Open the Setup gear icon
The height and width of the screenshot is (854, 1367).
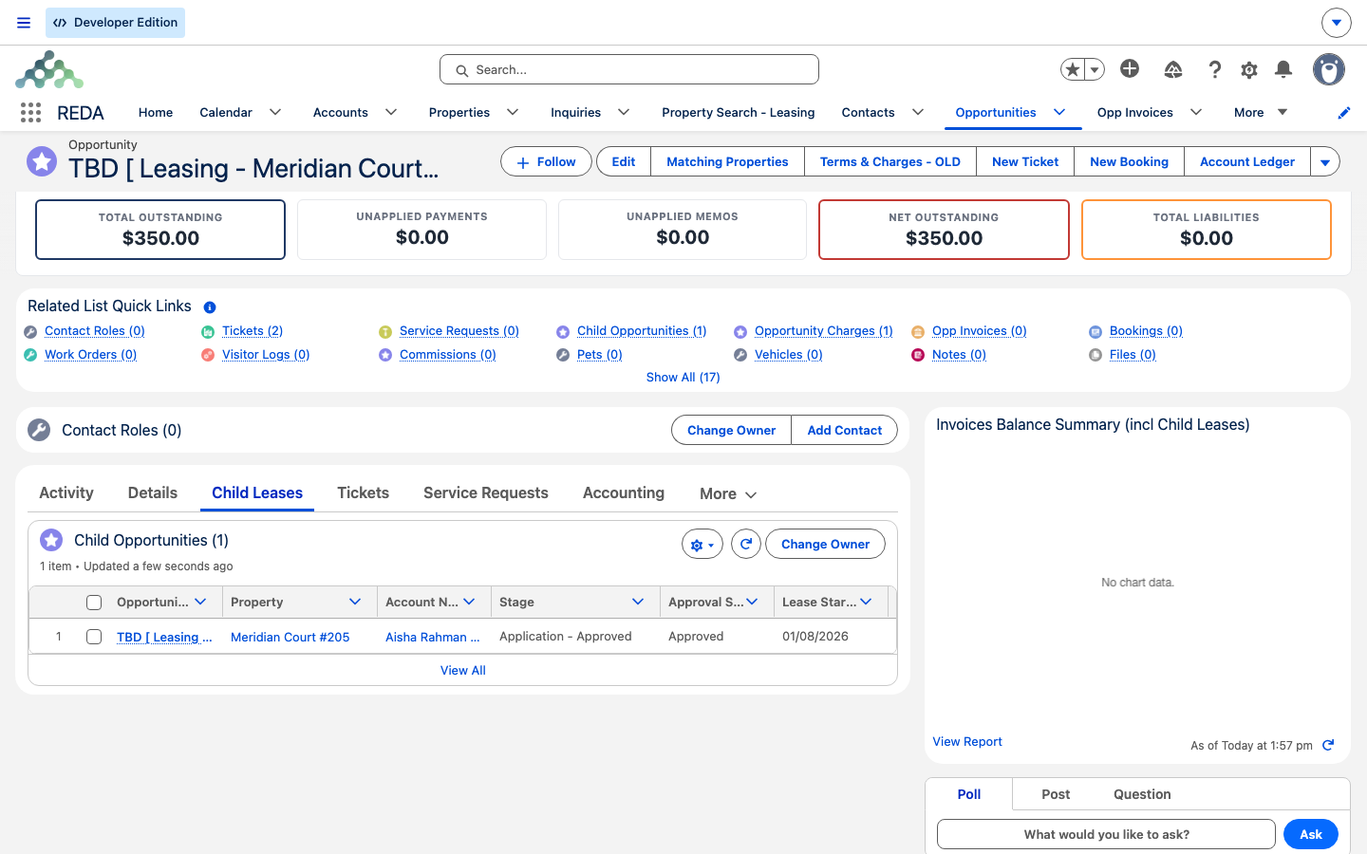(x=1249, y=69)
